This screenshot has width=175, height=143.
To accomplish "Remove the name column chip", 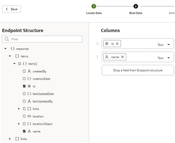I will click(x=122, y=57).
